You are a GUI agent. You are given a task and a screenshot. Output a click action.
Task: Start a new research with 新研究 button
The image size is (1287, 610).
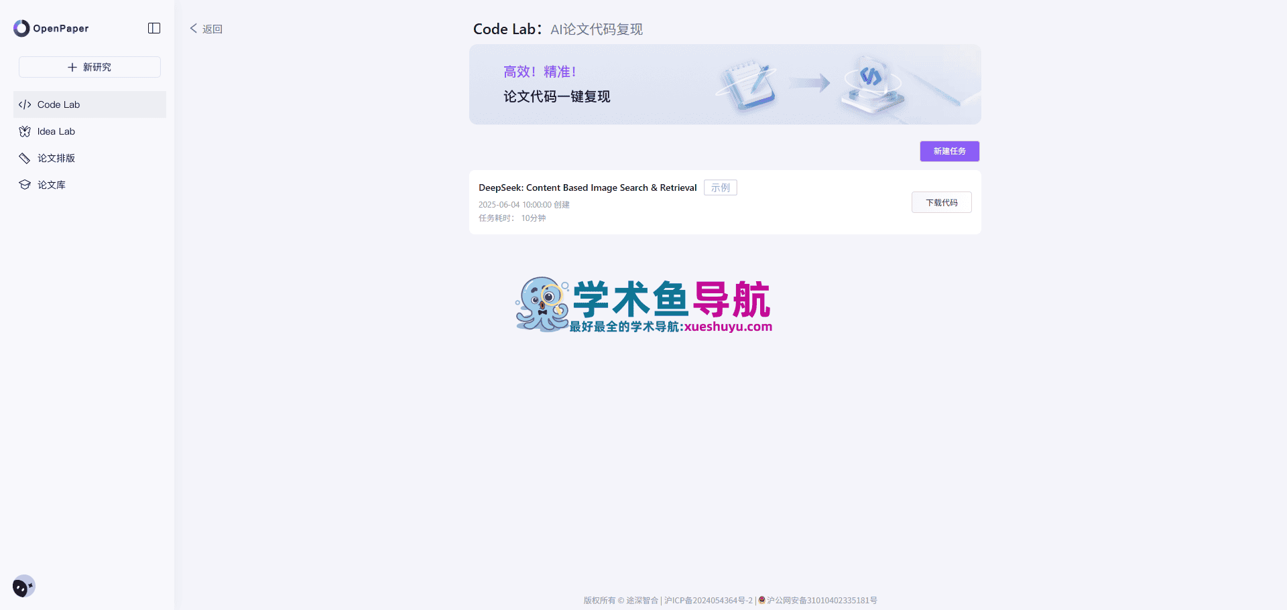click(90, 67)
